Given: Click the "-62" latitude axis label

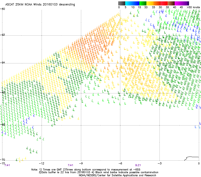Looking at the screenshot, I should pos(2,35).
